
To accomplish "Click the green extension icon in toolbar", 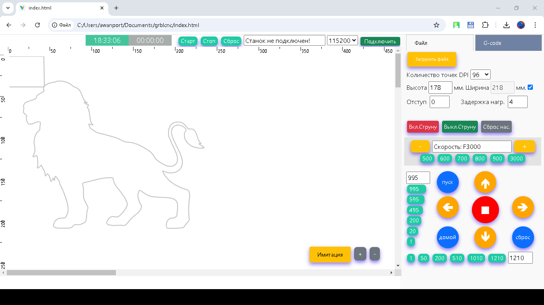I will coord(456,25).
